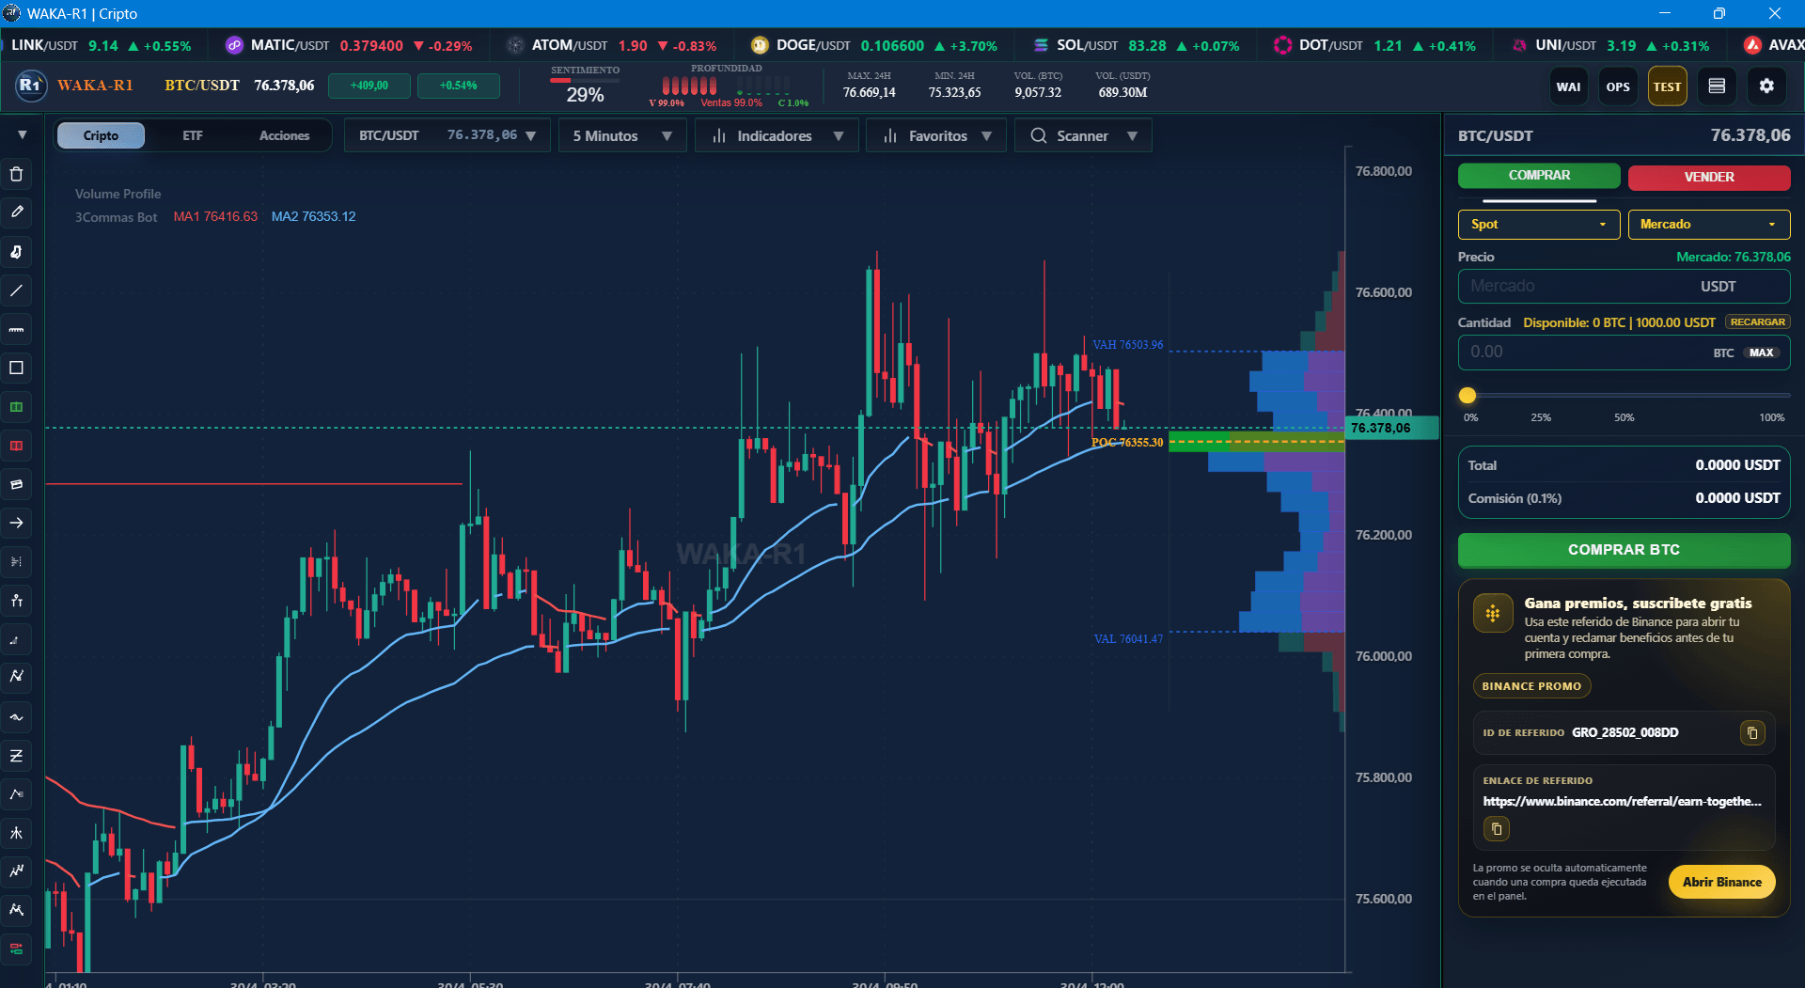This screenshot has height=988, width=1805.
Task: Click the MA1 76416.63 indicator label
Action: click(x=215, y=216)
